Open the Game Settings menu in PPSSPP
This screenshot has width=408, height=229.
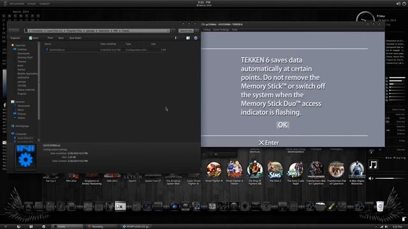pos(221,30)
